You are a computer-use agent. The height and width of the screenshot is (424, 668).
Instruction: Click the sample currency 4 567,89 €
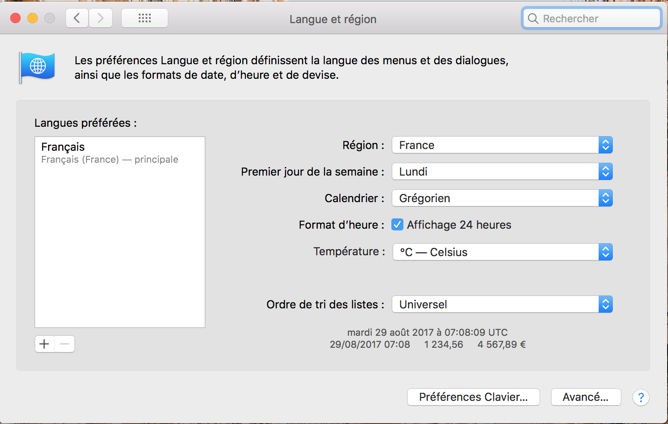[x=501, y=344]
